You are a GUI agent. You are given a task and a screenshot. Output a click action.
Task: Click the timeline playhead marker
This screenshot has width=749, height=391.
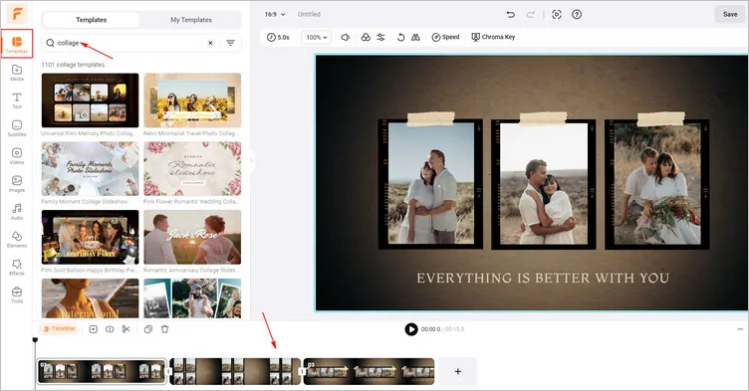pos(35,340)
